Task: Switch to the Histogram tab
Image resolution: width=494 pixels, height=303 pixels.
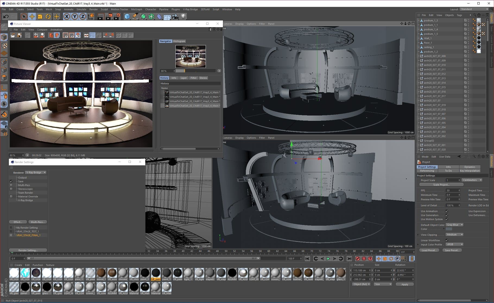Action: [x=179, y=41]
